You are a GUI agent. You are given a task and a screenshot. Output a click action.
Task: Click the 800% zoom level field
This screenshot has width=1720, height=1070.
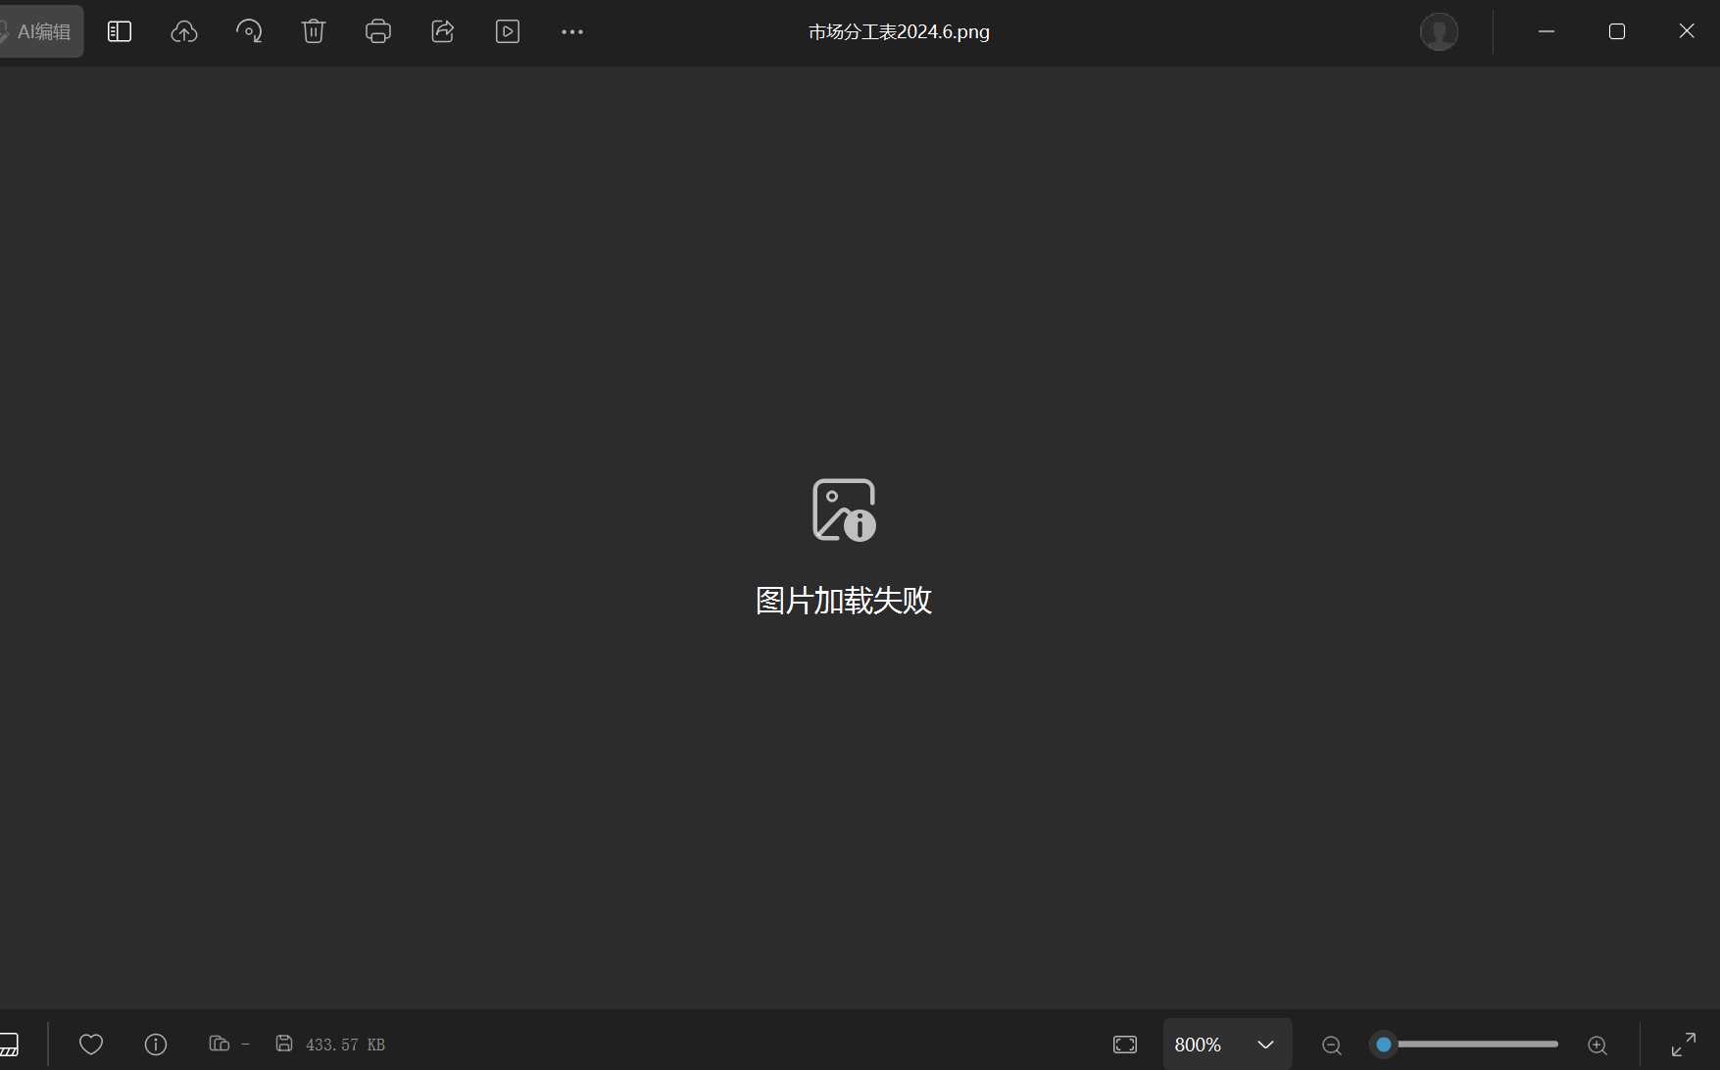click(x=1198, y=1045)
